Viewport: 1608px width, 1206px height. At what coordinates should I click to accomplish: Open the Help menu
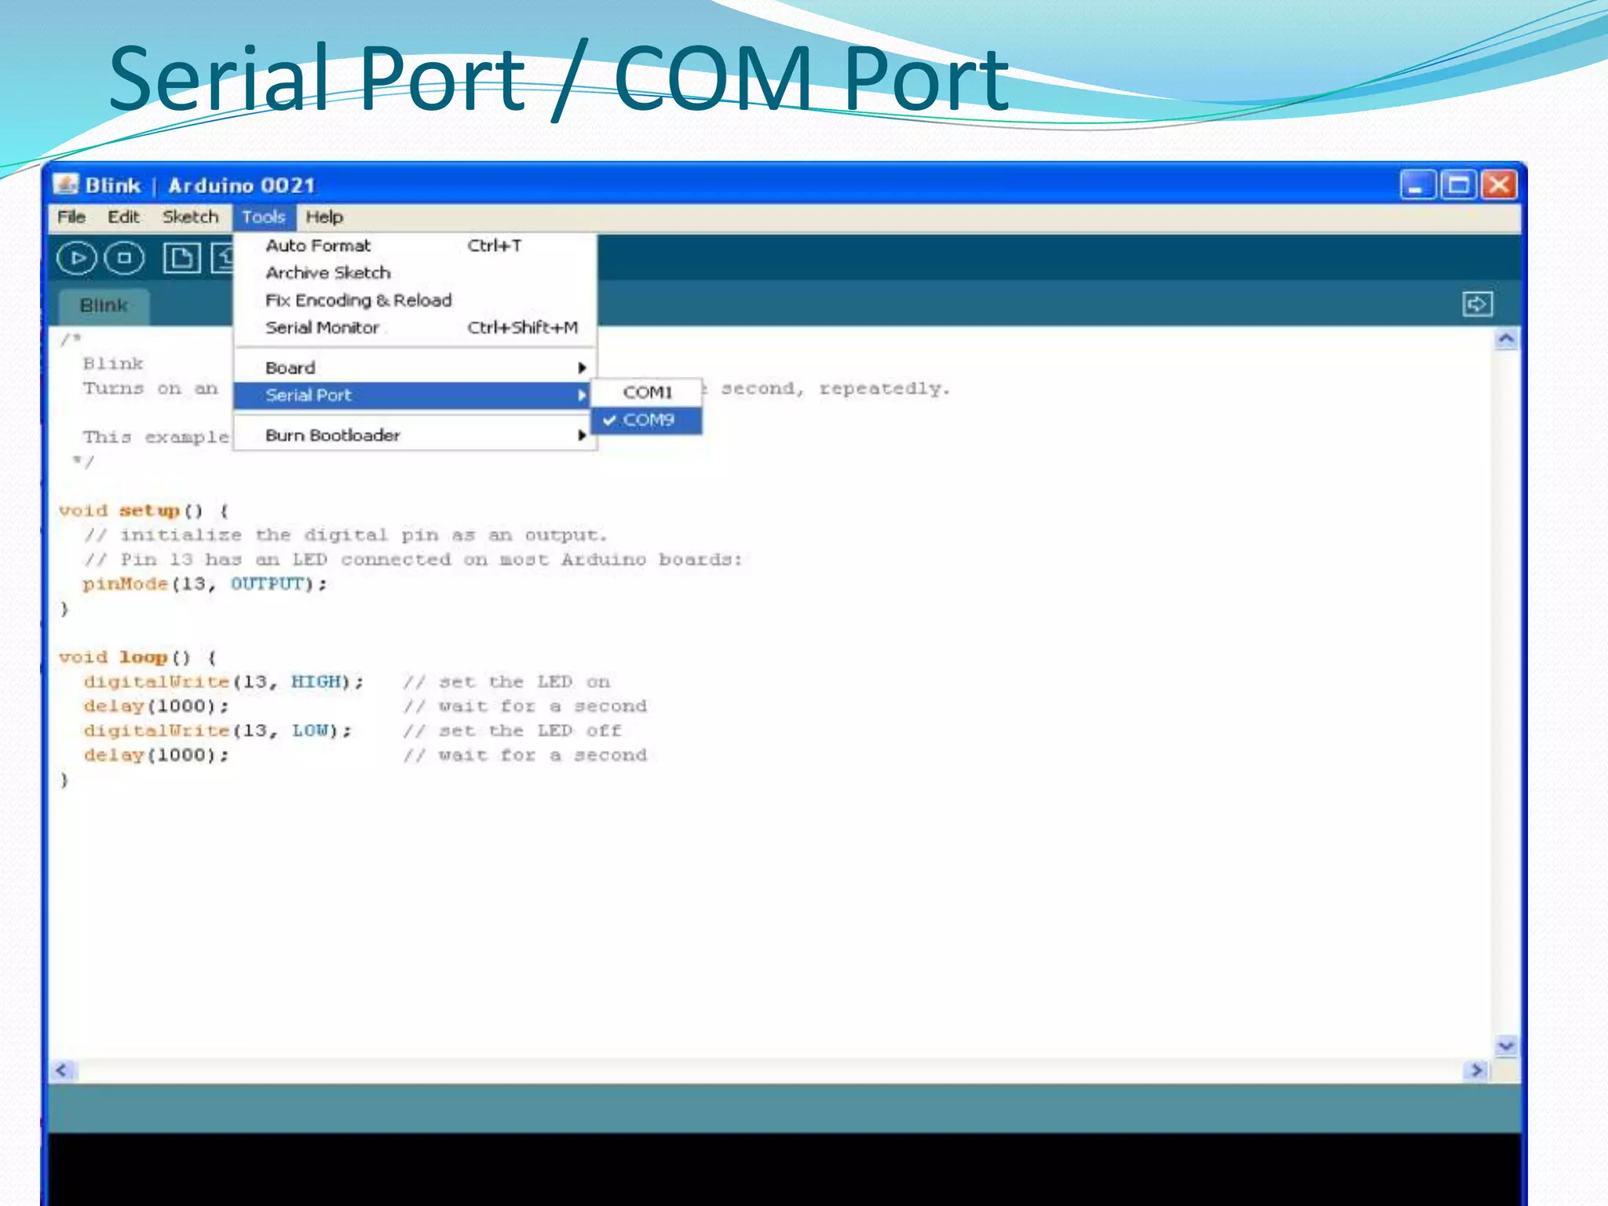323,217
